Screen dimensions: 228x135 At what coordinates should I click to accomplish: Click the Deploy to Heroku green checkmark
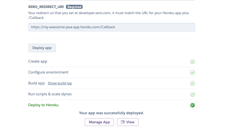click(x=192, y=105)
